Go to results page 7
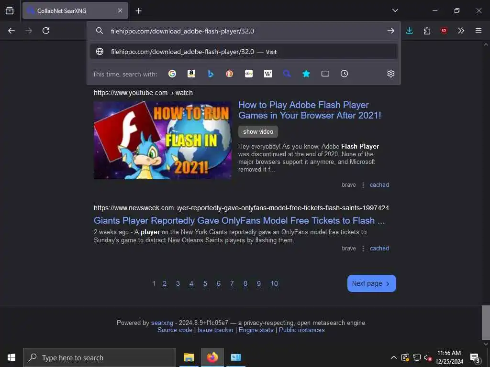Image resolution: width=490 pixels, height=367 pixels. (x=232, y=284)
